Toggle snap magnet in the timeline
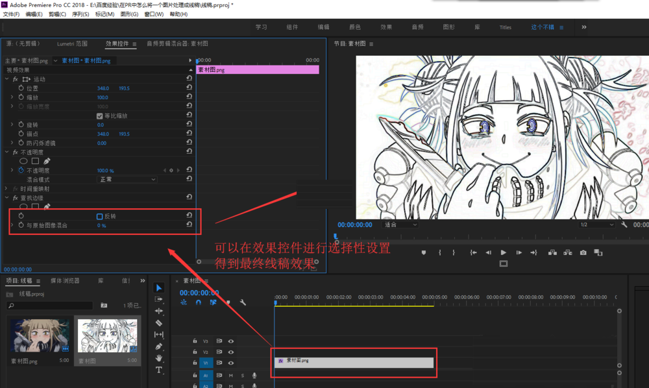The image size is (649, 388). pyautogui.click(x=199, y=302)
